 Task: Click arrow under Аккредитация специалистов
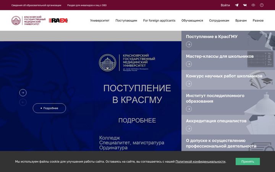coord(189,129)
